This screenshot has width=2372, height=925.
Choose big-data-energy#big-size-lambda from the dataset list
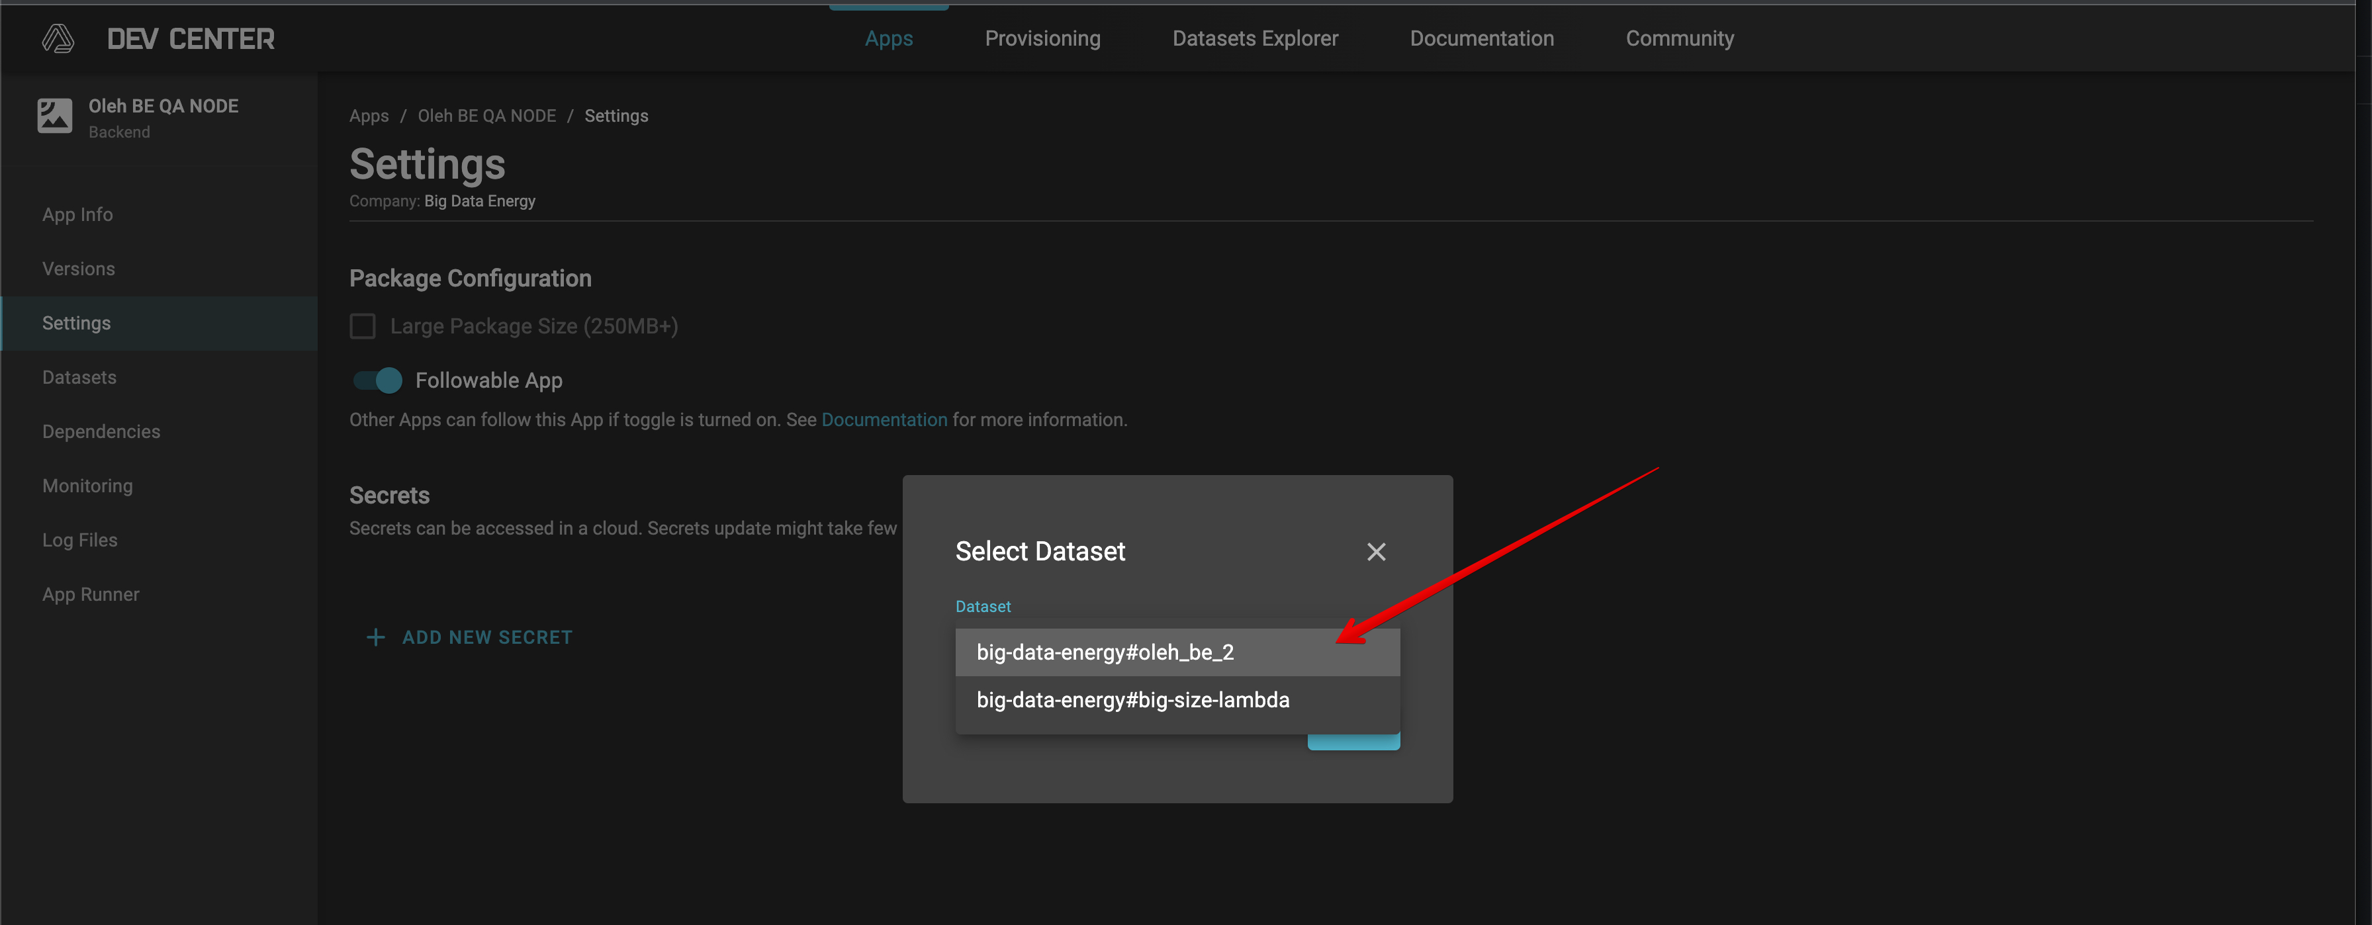(1177, 699)
